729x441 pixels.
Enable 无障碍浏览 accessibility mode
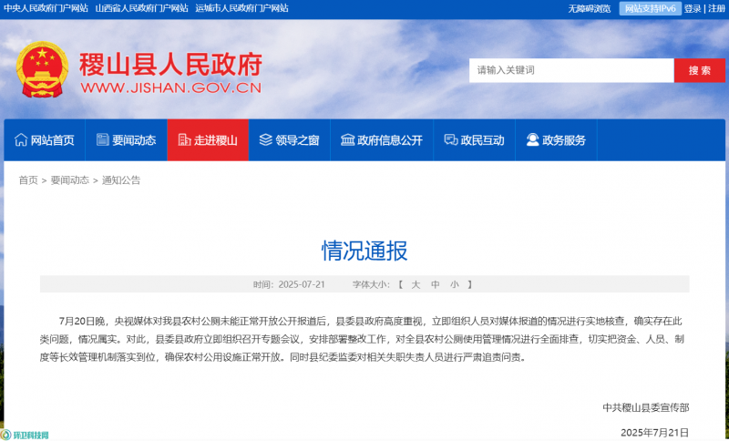click(589, 9)
